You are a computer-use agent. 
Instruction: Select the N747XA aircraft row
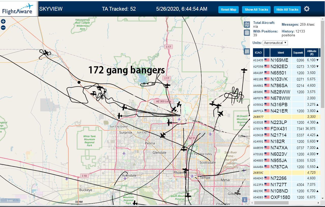coord(286,148)
